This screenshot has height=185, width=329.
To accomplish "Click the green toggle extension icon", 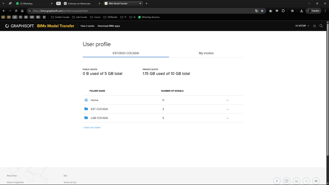I will pyautogui.click(x=271, y=11).
